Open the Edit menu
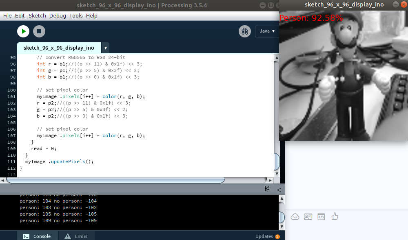 click(x=20, y=16)
